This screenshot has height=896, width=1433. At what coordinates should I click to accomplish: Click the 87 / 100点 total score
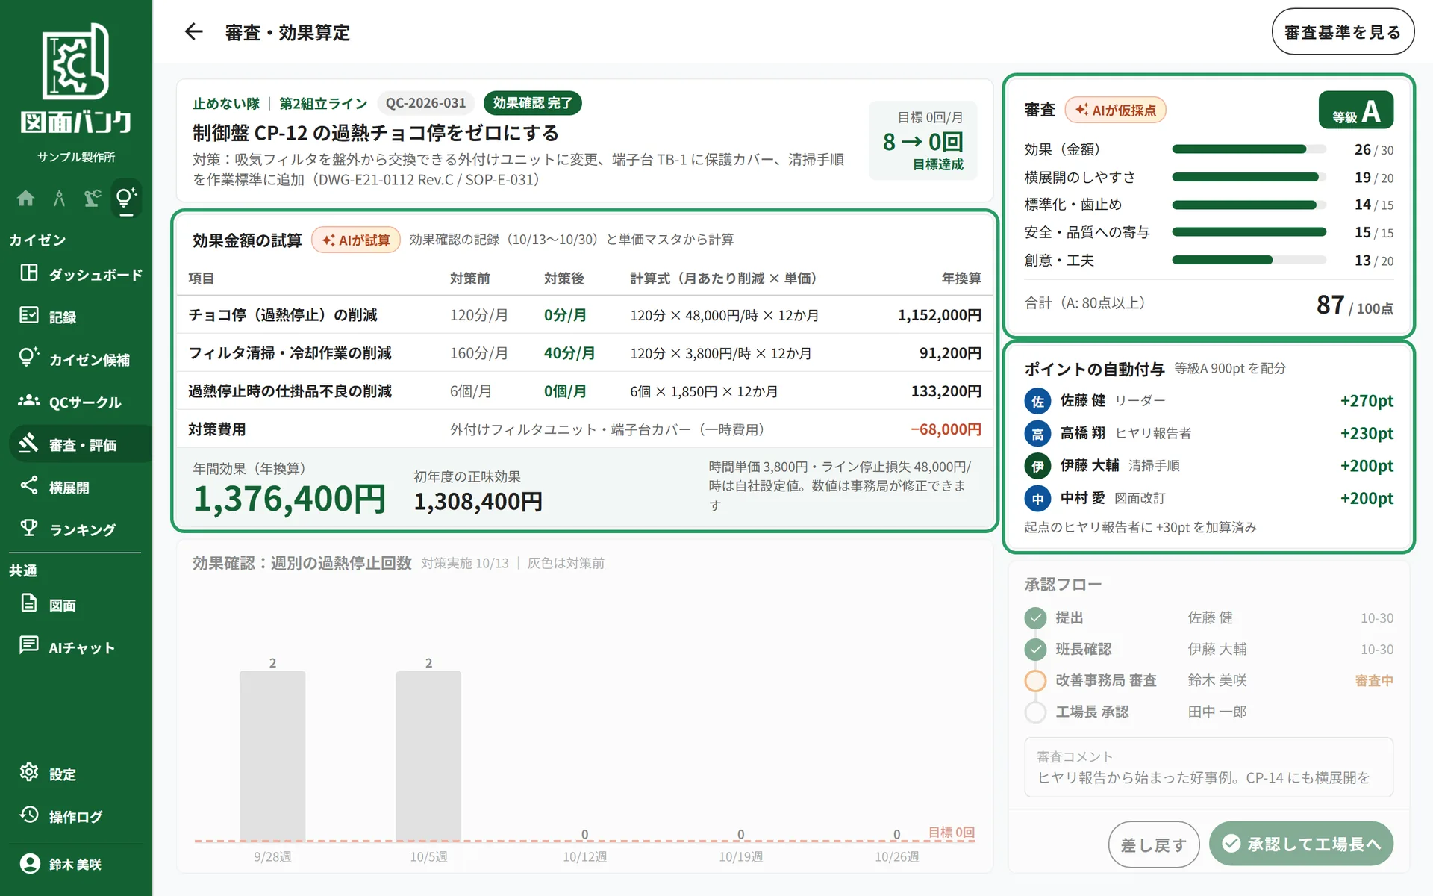click(1355, 305)
